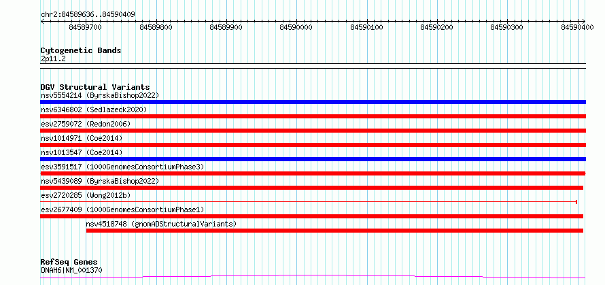Open variant esv2677409 (1000GenomesConsortiumPhase1) label
The image size is (605, 285).
coord(122,209)
